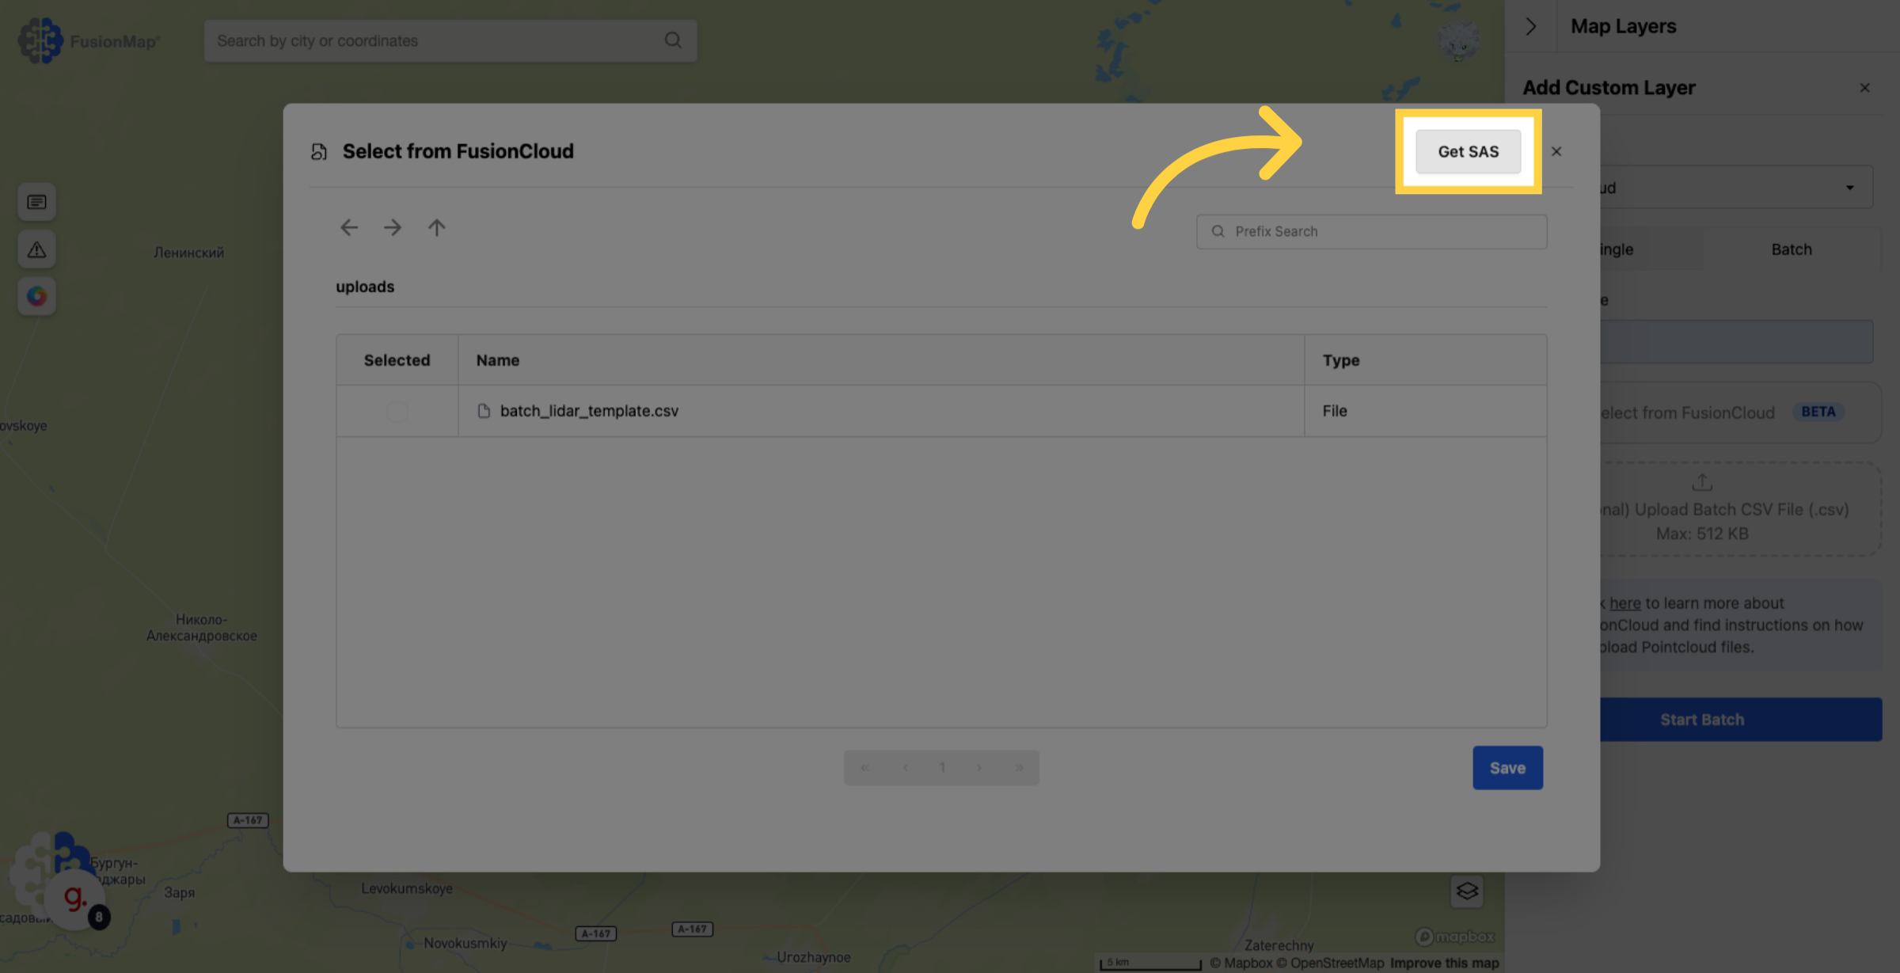Save the FusionCloud file selection
This screenshot has width=1900, height=973.
1507,767
